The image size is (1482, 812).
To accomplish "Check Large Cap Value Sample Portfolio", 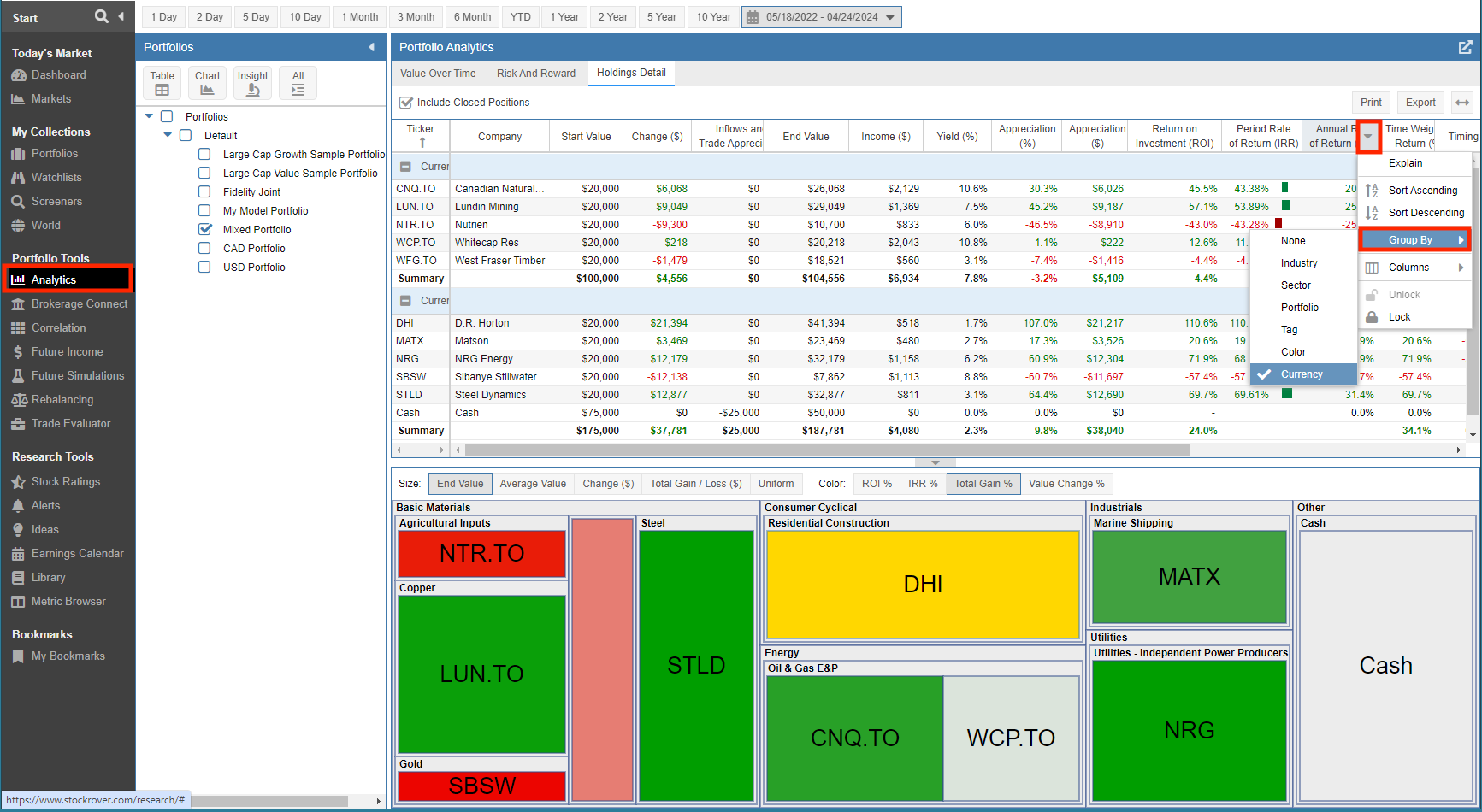I will click(204, 173).
